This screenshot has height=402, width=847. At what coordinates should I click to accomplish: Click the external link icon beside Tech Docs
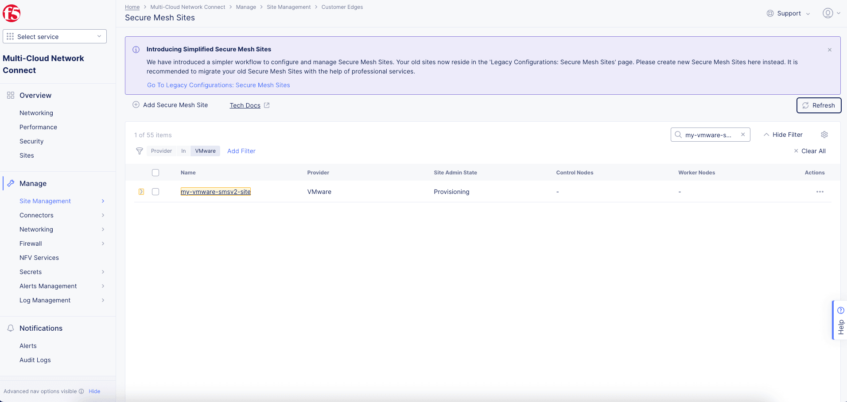click(x=267, y=105)
